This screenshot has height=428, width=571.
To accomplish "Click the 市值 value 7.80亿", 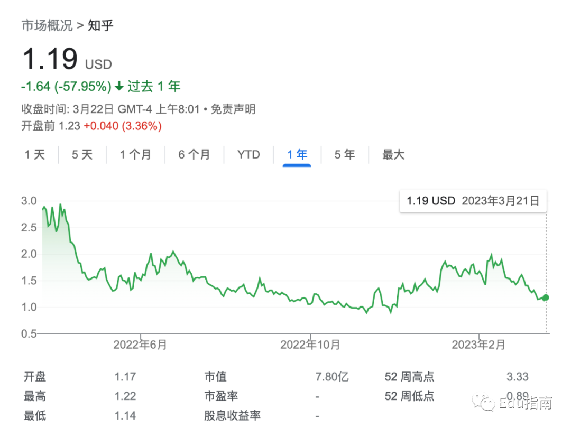I will click(x=332, y=377).
